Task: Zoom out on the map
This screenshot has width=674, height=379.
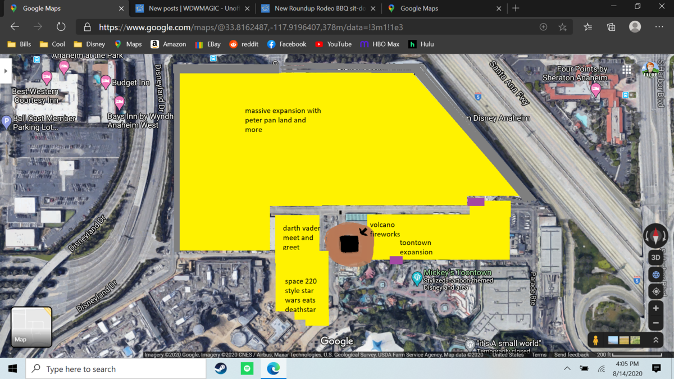Action: click(x=655, y=323)
